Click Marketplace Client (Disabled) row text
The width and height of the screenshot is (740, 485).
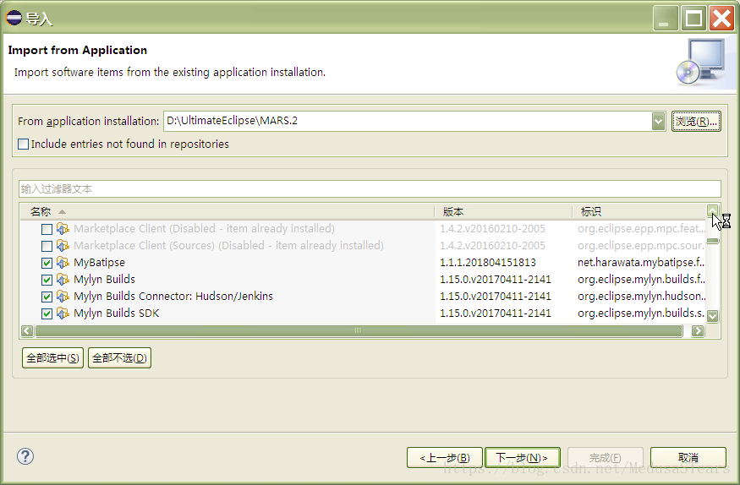tap(204, 229)
